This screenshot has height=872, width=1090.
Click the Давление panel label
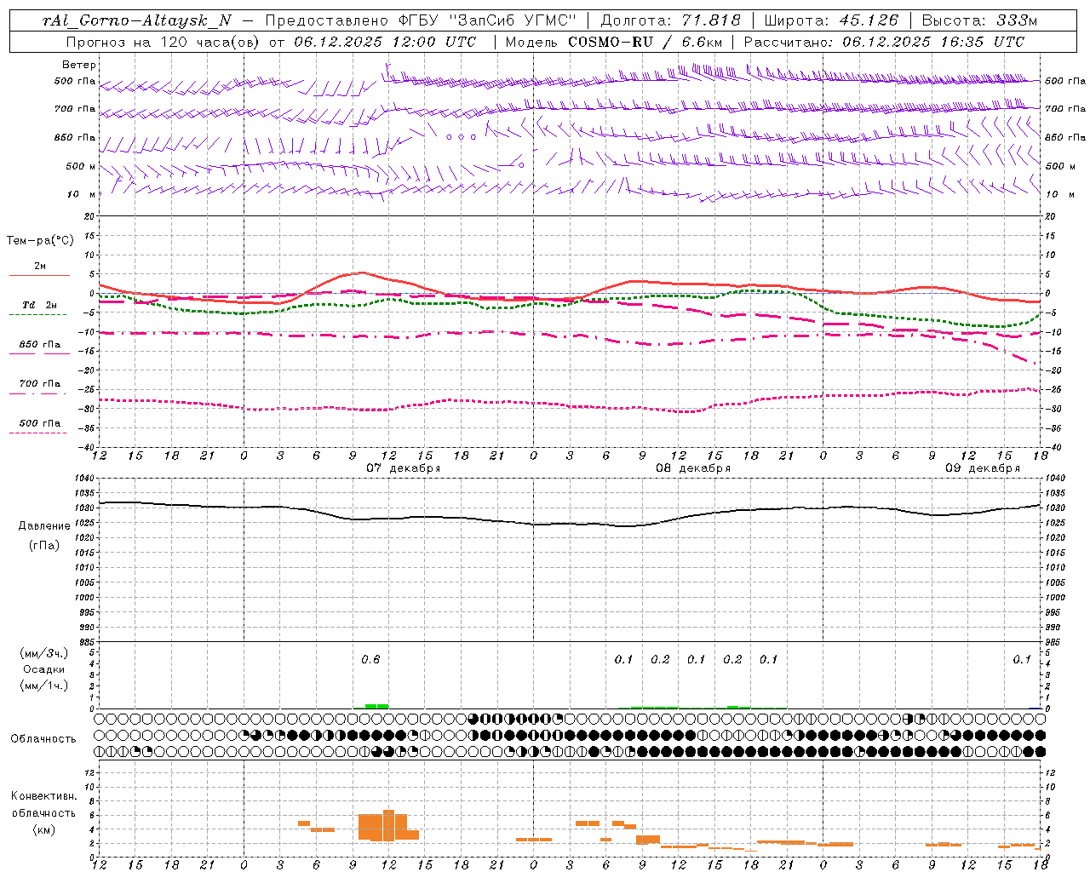coord(44,526)
